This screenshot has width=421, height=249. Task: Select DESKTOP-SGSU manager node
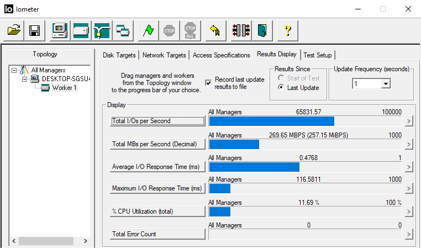[66, 79]
